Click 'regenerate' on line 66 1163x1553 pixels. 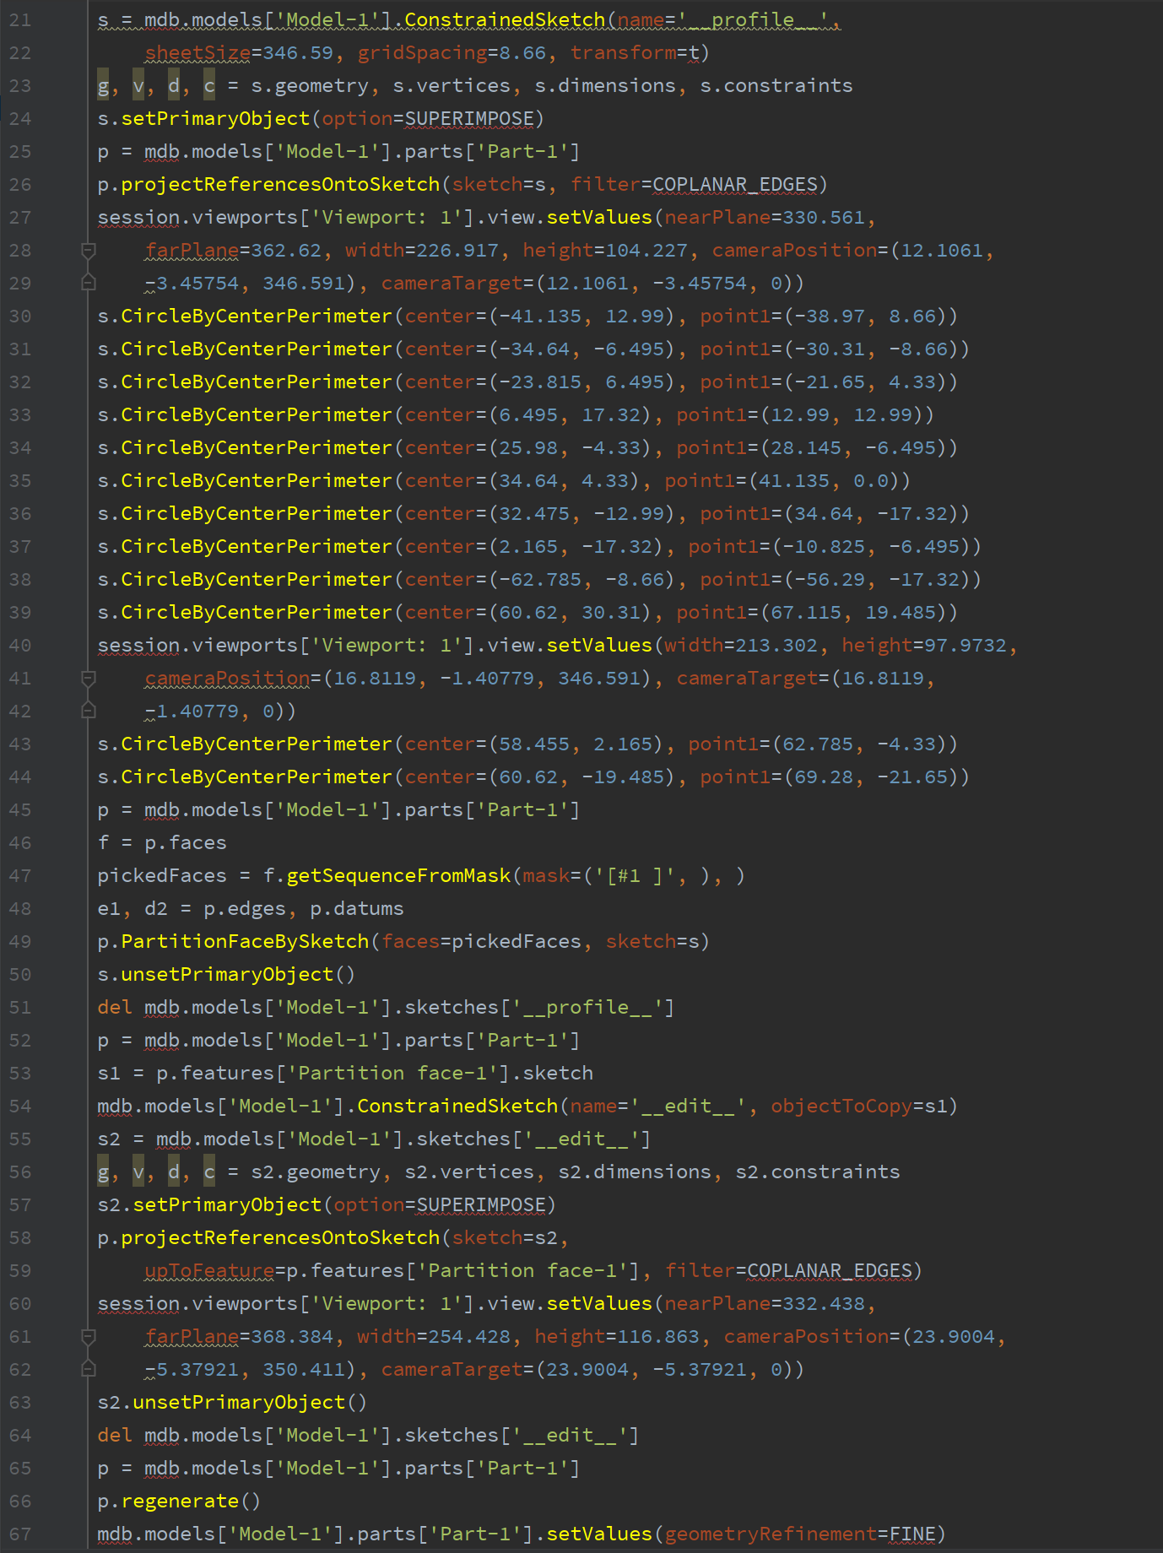point(180,1501)
